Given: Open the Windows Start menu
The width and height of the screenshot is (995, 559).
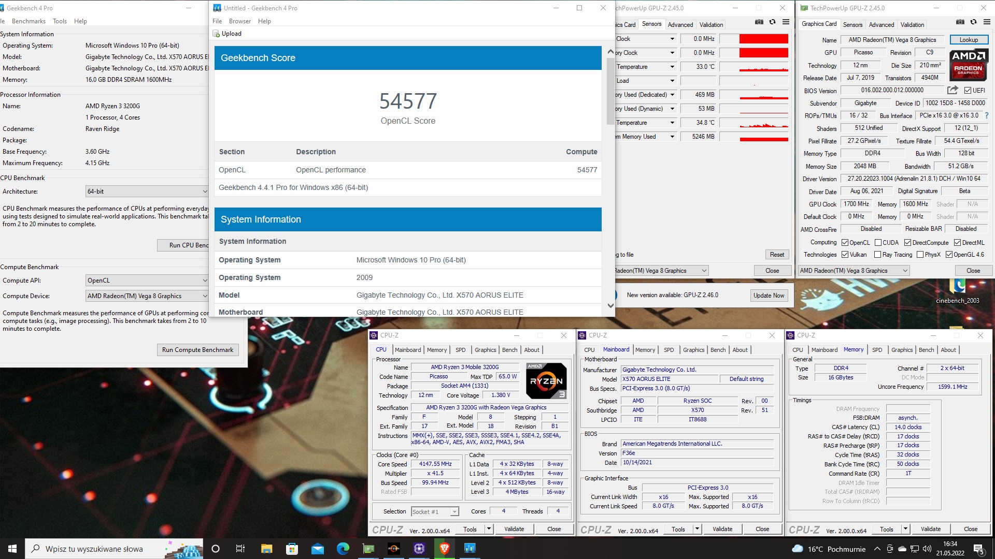Looking at the screenshot, I should pos(12,549).
